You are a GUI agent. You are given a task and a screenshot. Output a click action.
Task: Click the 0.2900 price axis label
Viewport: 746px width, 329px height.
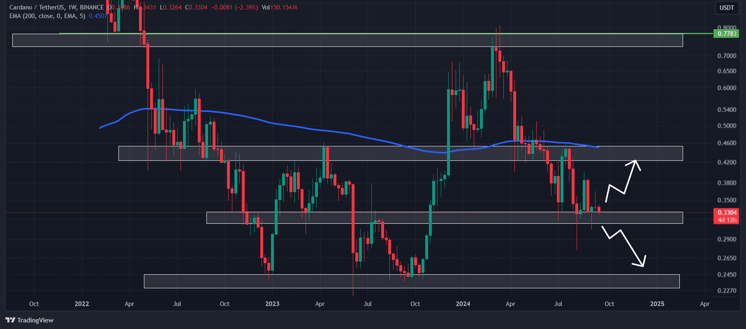point(727,239)
